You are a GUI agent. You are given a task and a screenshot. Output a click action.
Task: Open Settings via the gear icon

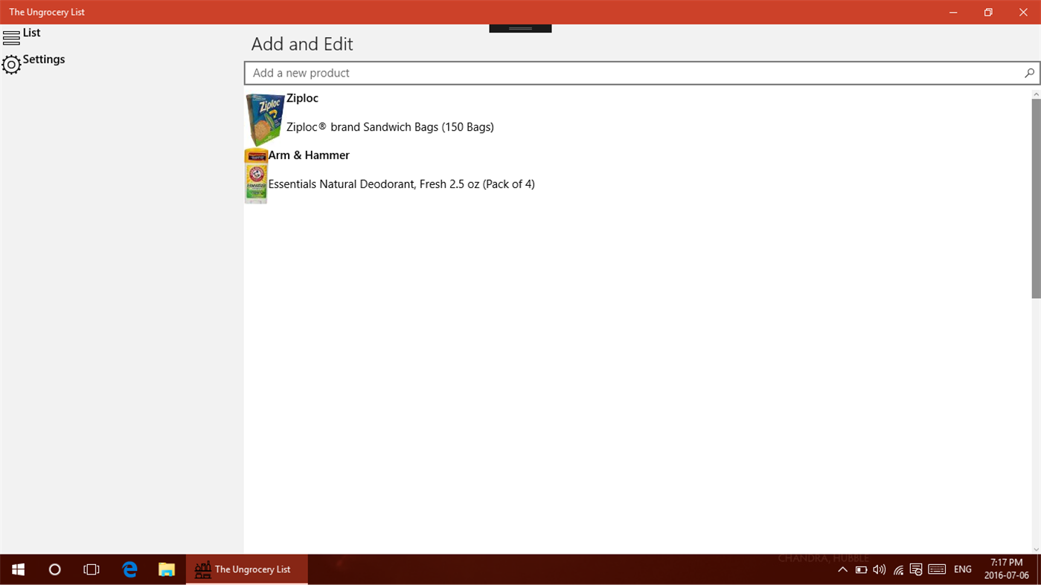click(10, 65)
